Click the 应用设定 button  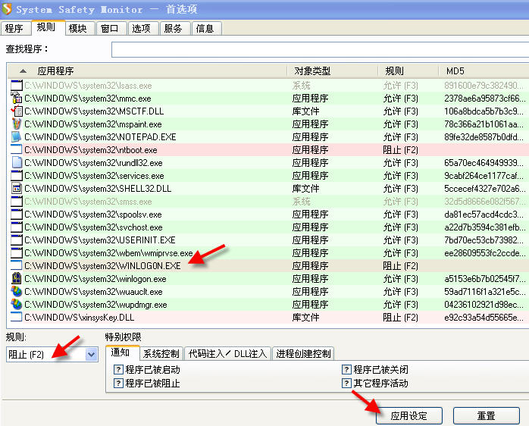pos(409,415)
